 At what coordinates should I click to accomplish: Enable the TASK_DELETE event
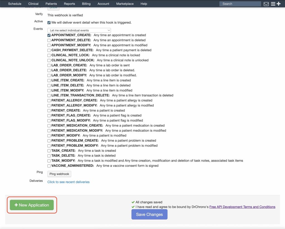click(x=49, y=156)
